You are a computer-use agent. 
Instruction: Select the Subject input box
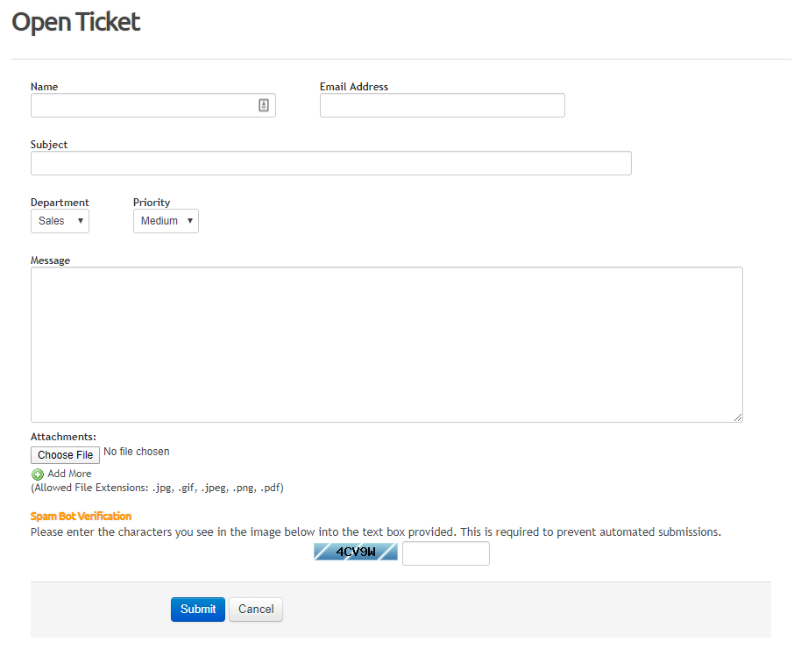330,163
